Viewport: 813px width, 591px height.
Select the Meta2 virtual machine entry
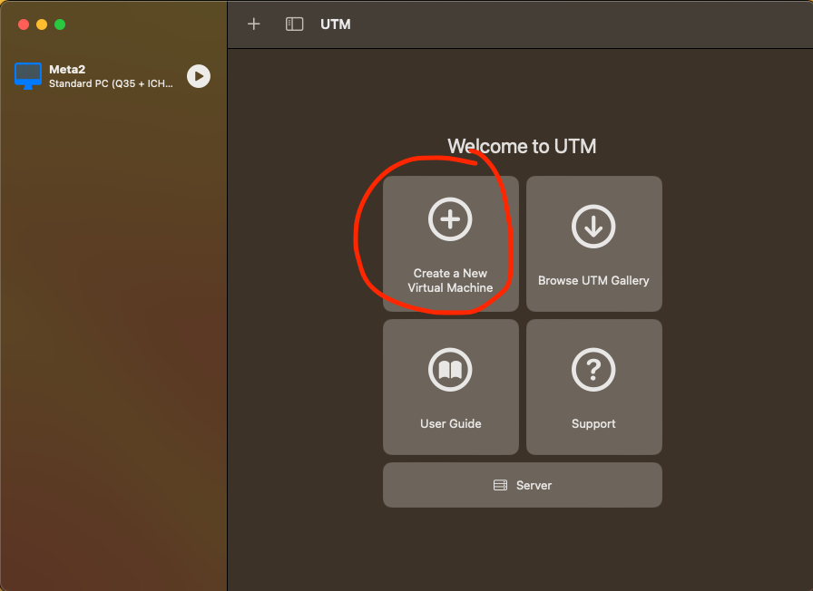[113, 76]
